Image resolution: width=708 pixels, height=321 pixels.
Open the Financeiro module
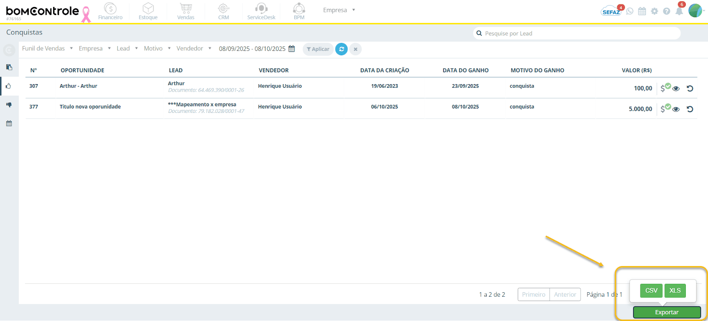(110, 11)
